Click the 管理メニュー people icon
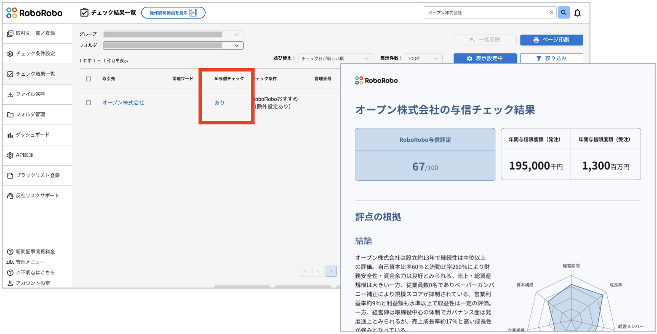The height and width of the screenshot is (334, 657). [x=10, y=262]
